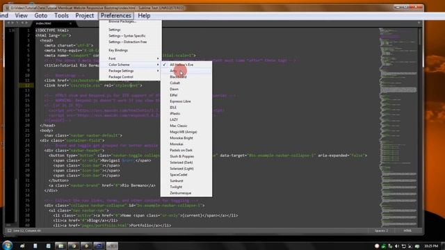Select the Eiffel color scheme
The height and width of the screenshot is (250, 445).
coord(186,95)
